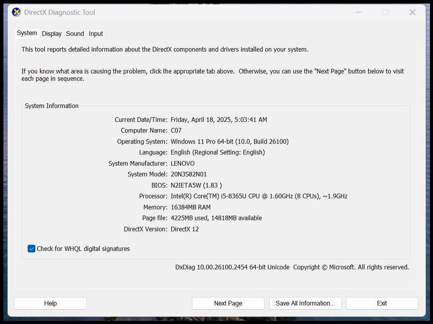Viewport: 433px width, 324px height.
Task: Click the Windows 11 Pro 64-bit text
Action: (x=202, y=142)
